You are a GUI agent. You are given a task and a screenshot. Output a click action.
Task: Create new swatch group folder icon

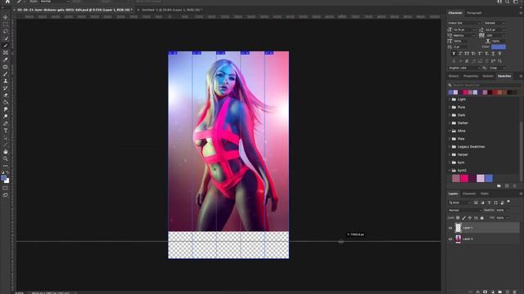pyautogui.click(x=499, y=185)
